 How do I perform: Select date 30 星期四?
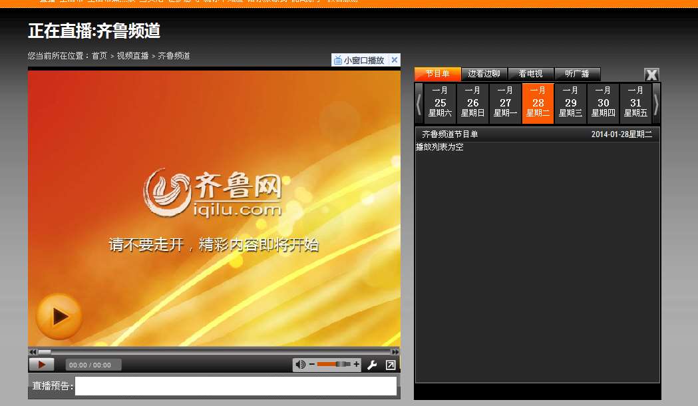[604, 103]
